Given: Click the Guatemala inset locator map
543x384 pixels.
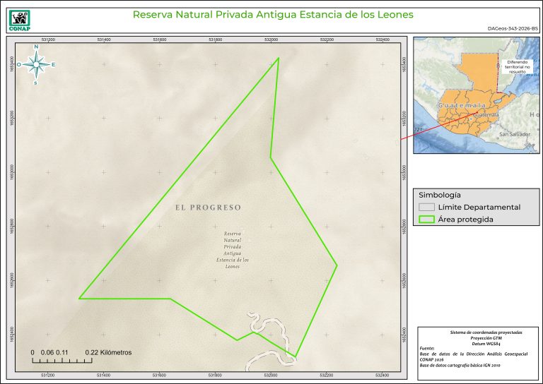Looking at the screenshot, I should (x=475, y=95).
